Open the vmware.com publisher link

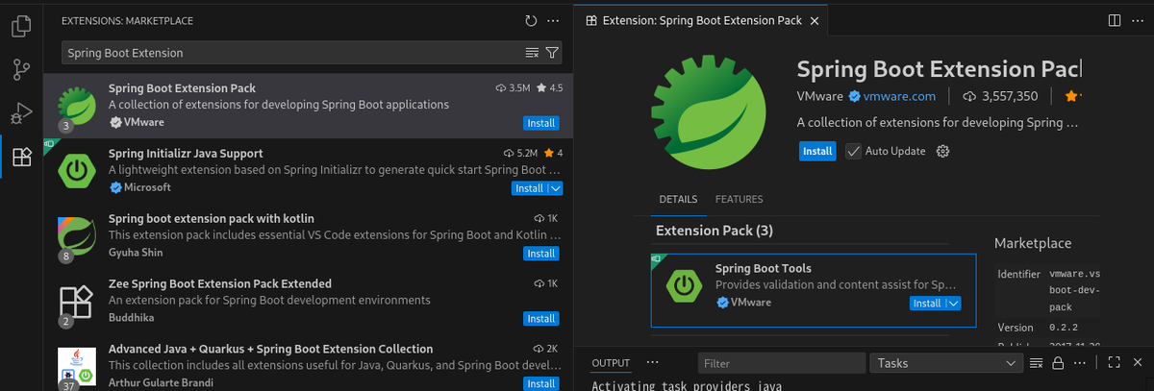(899, 96)
